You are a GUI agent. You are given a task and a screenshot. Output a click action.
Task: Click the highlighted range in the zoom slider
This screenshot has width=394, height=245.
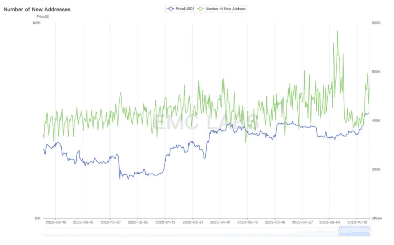355,232
